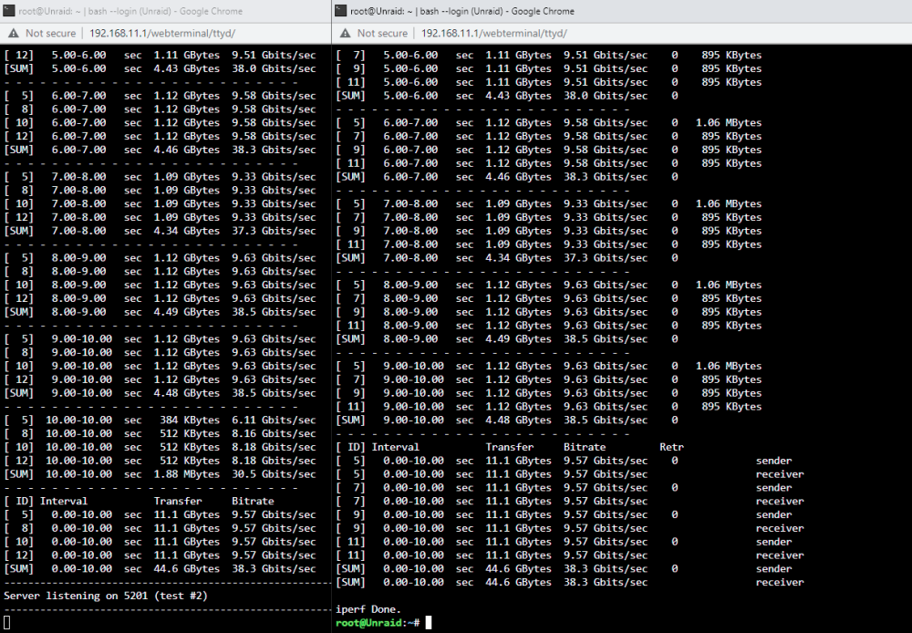Click '38.0 Gbits/sec' in the right terminal
This screenshot has height=633, width=912.
(x=606, y=96)
